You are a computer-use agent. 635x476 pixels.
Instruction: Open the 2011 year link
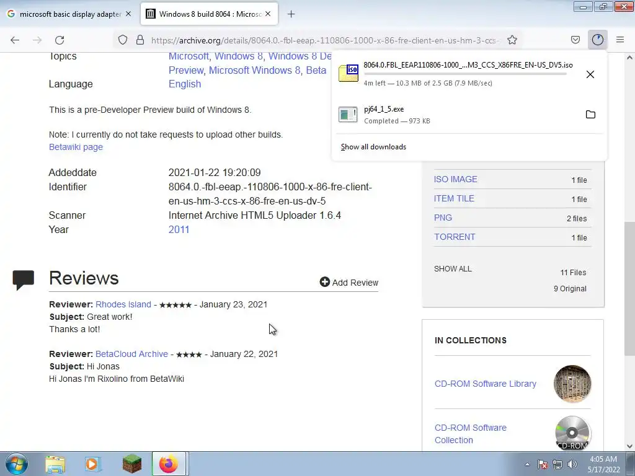point(179,229)
